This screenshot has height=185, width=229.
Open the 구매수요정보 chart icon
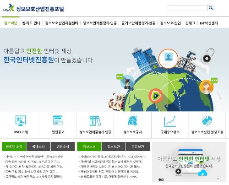pos(170,121)
